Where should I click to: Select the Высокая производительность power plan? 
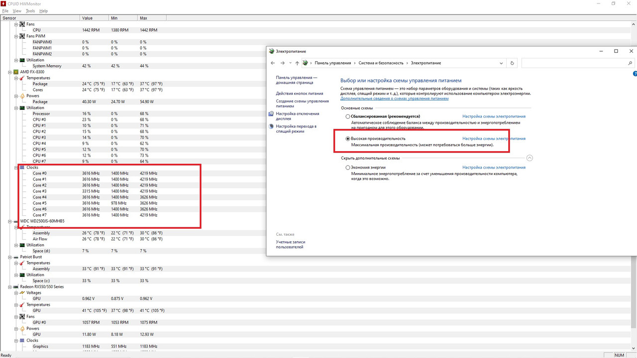(348, 139)
